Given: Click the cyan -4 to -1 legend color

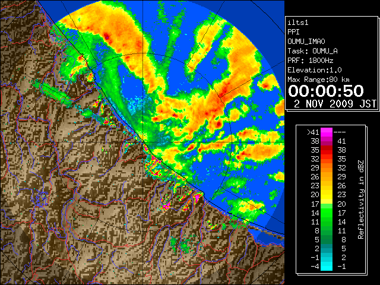Looking at the screenshot, I should [x=327, y=267].
